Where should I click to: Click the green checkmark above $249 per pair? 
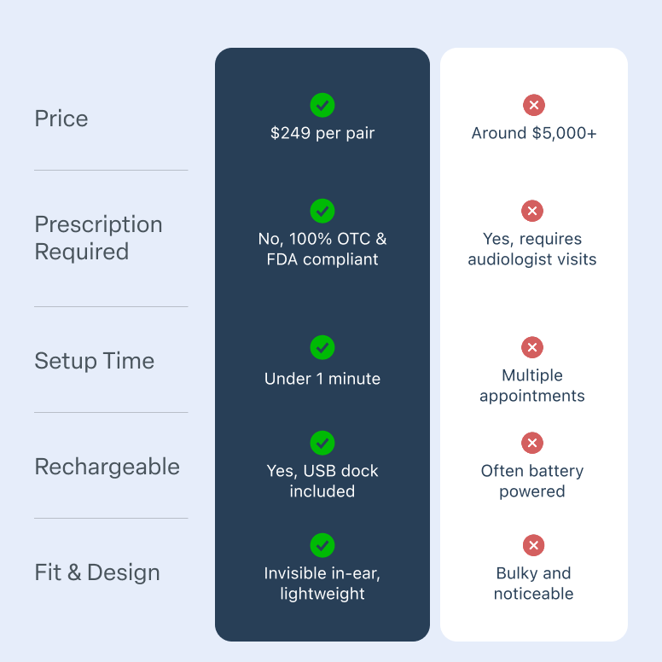click(322, 106)
